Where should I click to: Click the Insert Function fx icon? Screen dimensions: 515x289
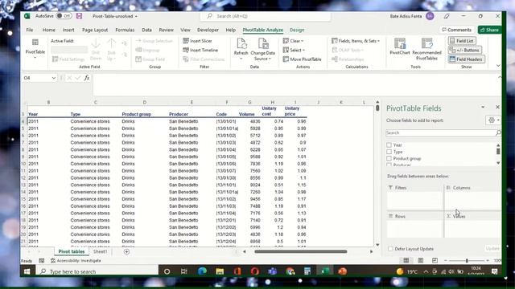coord(87,78)
